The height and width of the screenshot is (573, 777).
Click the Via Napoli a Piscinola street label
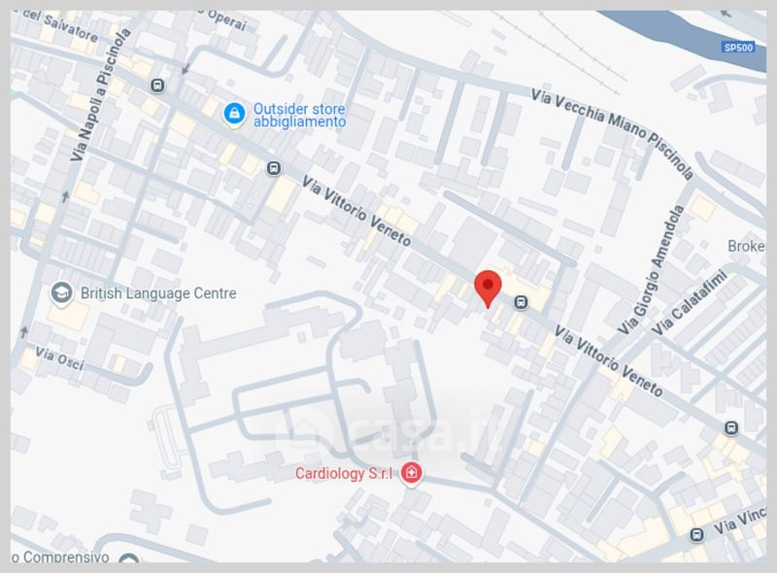click(101, 94)
